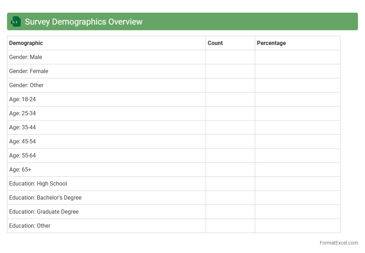Click the Count cell for Age: 18-24
This screenshot has height=253, width=365.
point(230,99)
